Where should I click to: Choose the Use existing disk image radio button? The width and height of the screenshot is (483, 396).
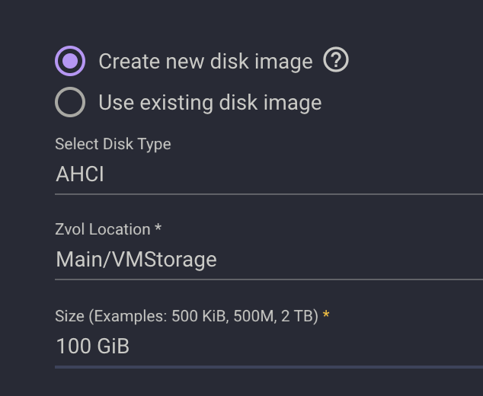tap(70, 103)
